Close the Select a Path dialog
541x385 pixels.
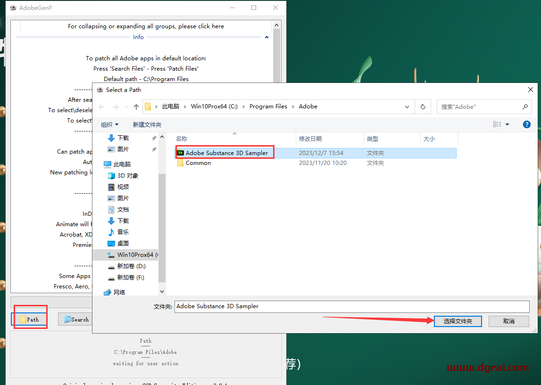click(x=530, y=90)
